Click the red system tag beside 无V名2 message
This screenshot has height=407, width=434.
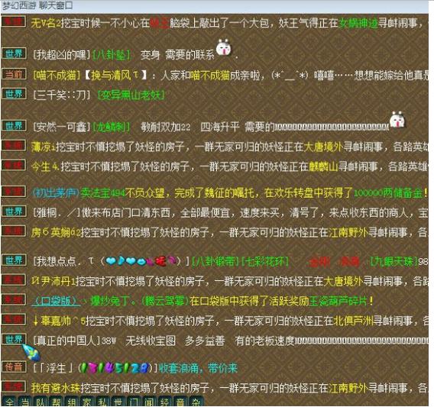click(x=14, y=21)
